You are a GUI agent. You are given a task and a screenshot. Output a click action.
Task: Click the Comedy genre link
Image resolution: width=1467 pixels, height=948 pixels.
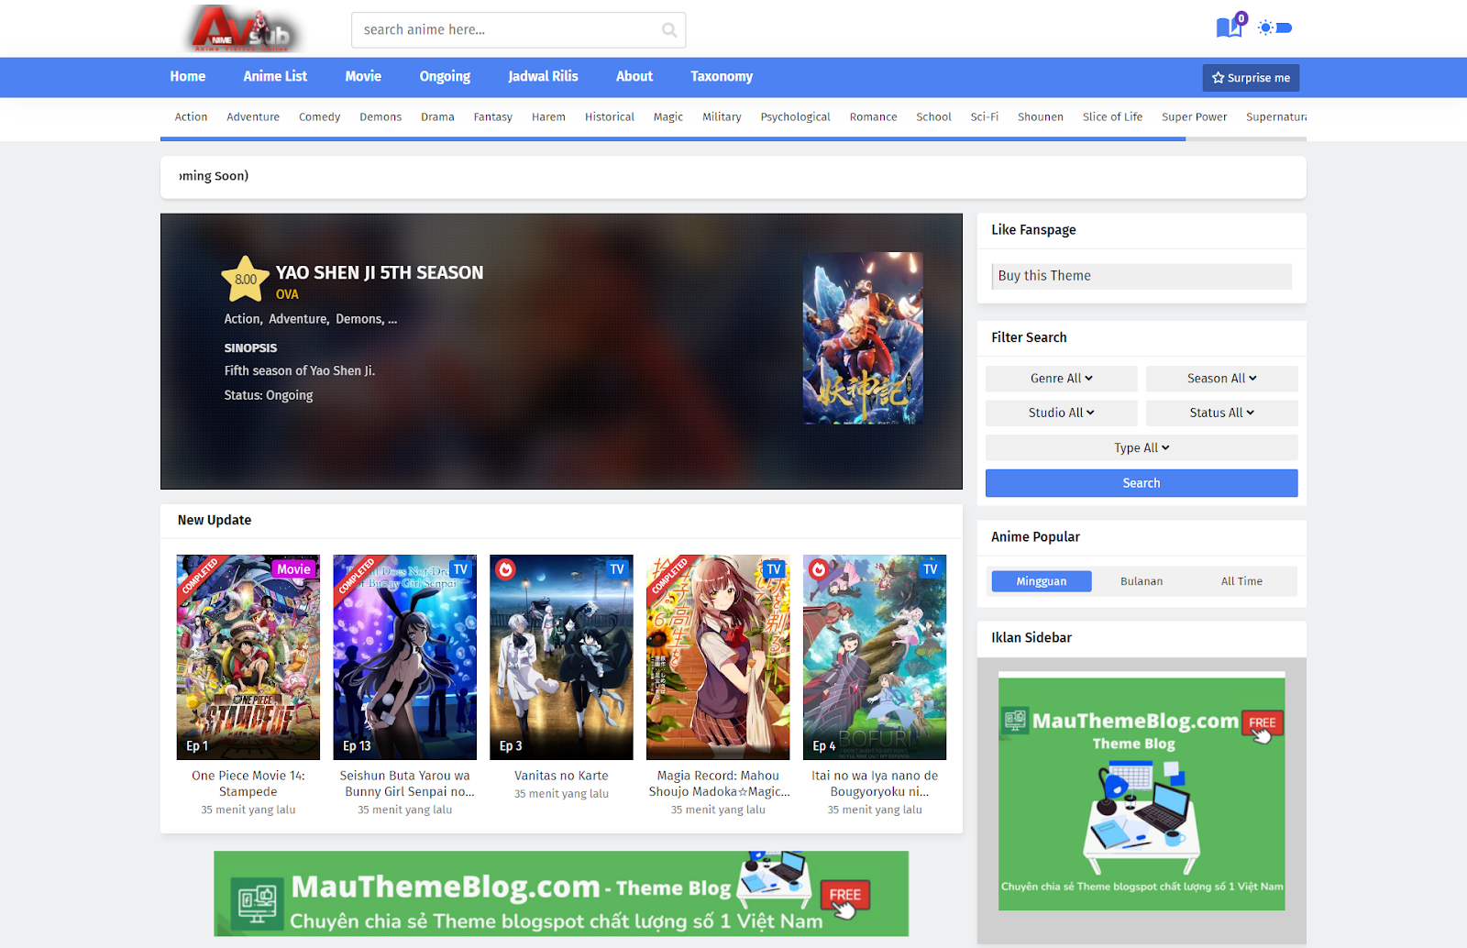[x=319, y=117]
